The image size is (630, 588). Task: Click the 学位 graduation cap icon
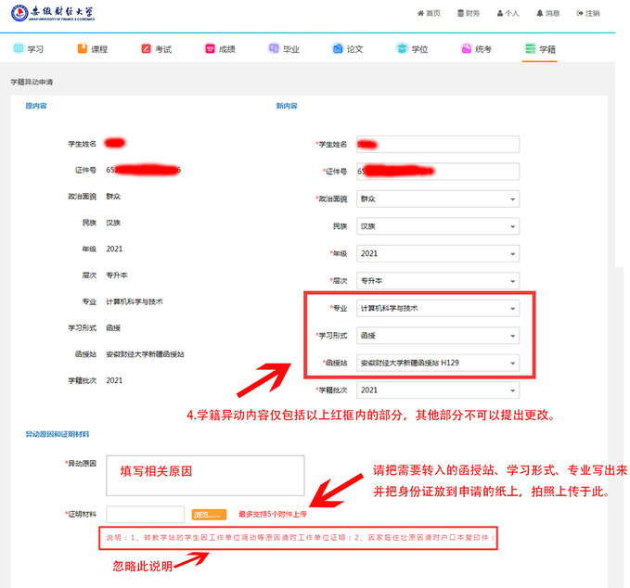pos(402,48)
